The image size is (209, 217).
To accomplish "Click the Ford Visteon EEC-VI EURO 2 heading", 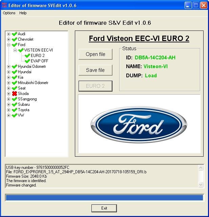I will (x=139, y=38).
